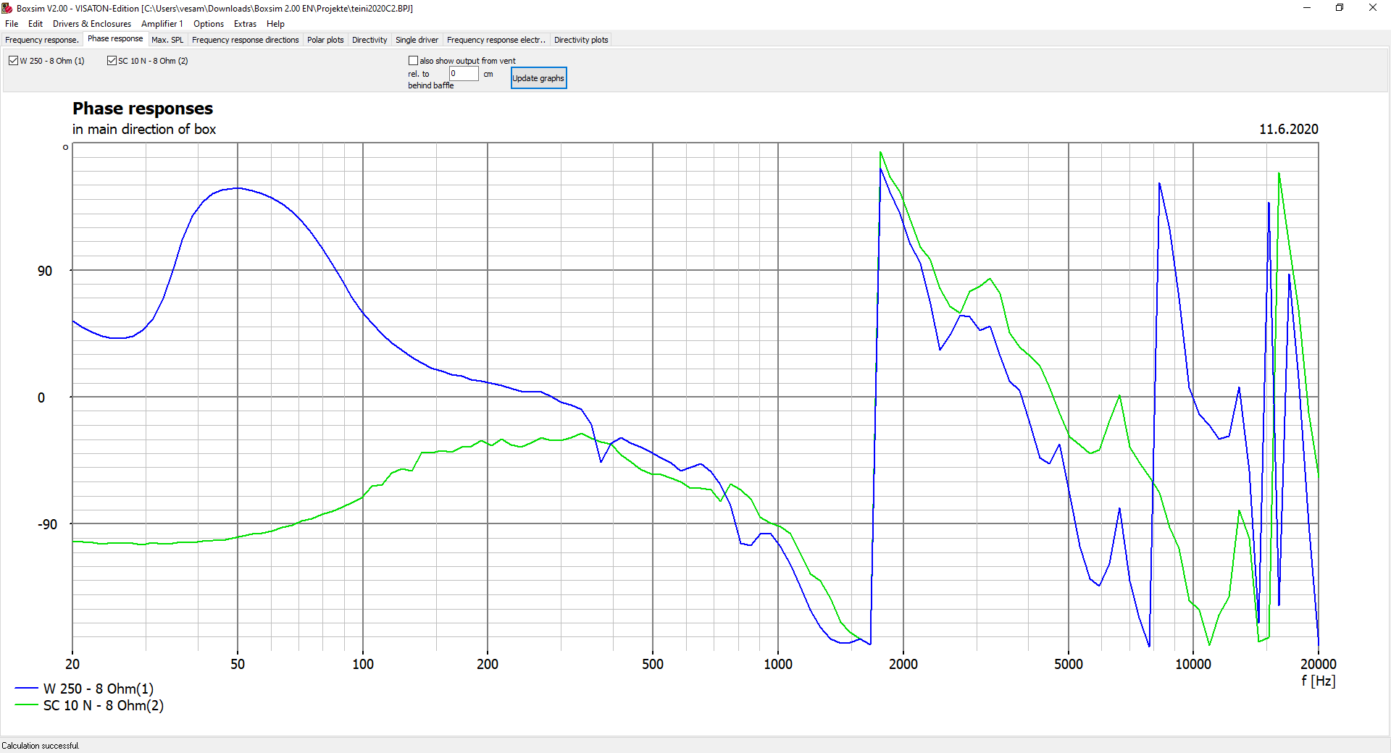This screenshot has width=1391, height=753.
Task: Uncheck the SC 10 N - 8 Ohm (2) checkbox
Action: pos(112,61)
